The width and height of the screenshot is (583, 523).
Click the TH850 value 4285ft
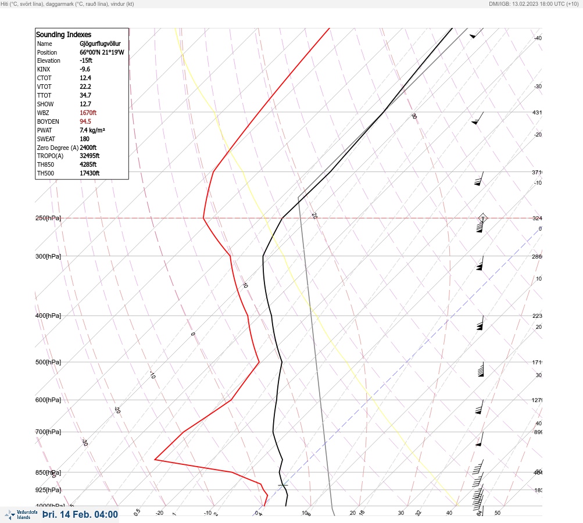click(88, 164)
